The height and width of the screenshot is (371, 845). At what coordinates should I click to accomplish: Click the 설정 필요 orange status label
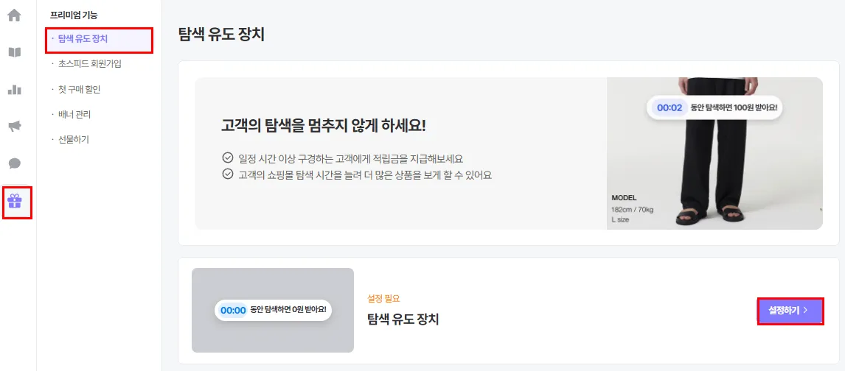point(383,298)
